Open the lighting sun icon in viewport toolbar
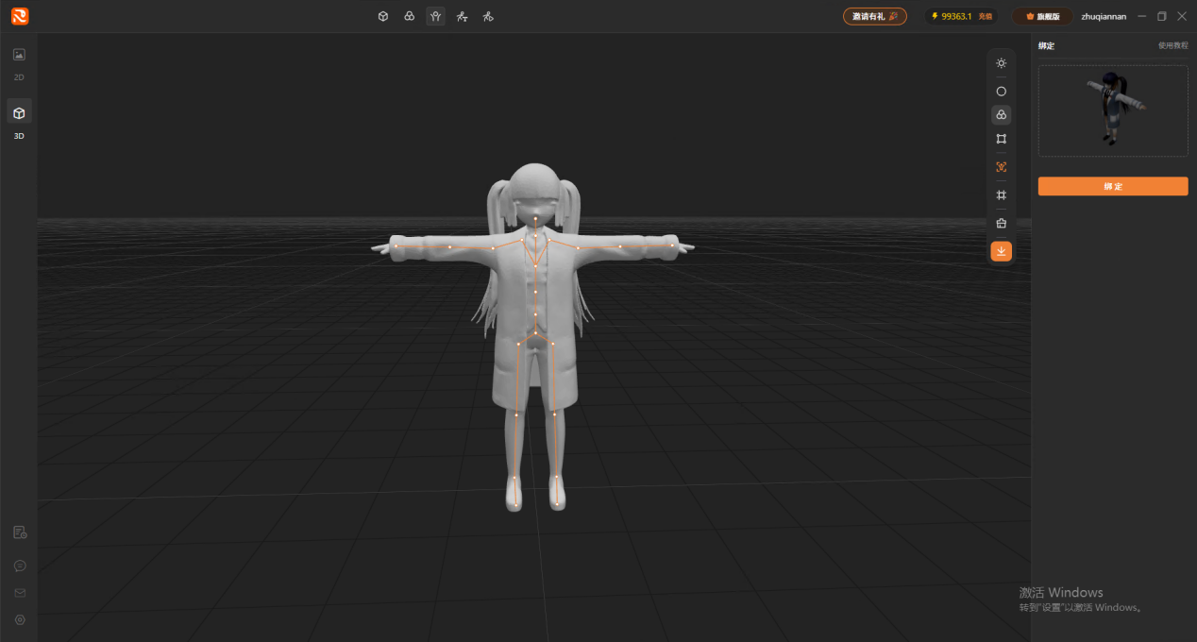The height and width of the screenshot is (642, 1197). [1001, 63]
